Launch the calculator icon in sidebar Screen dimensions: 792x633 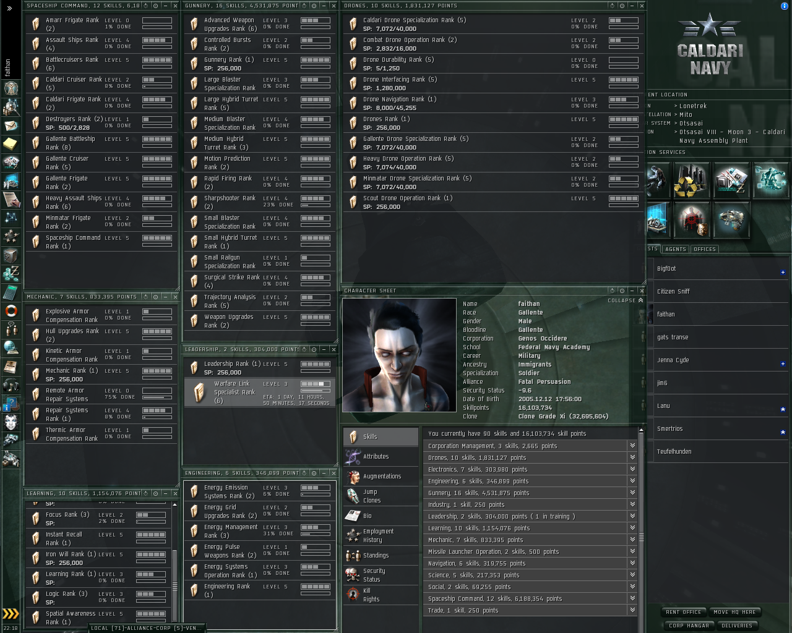coord(11,292)
